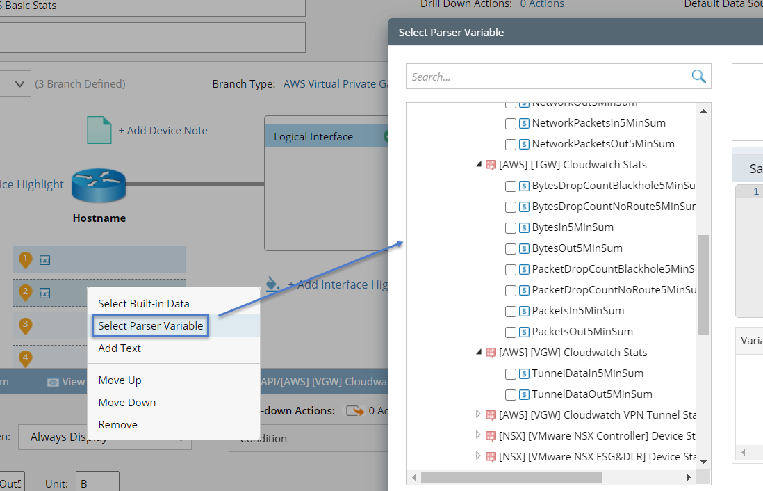Click the tree vertical scrollbar thumb

click(x=703, y=284)
